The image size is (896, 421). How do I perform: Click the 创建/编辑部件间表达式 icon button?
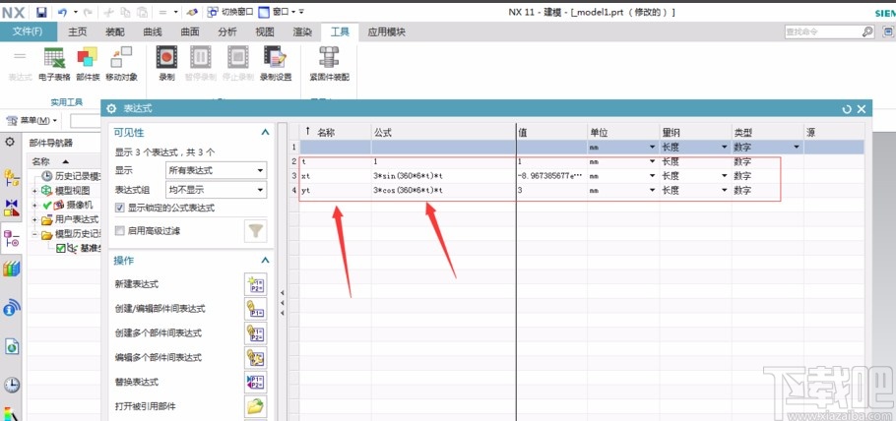click(255, 309)
